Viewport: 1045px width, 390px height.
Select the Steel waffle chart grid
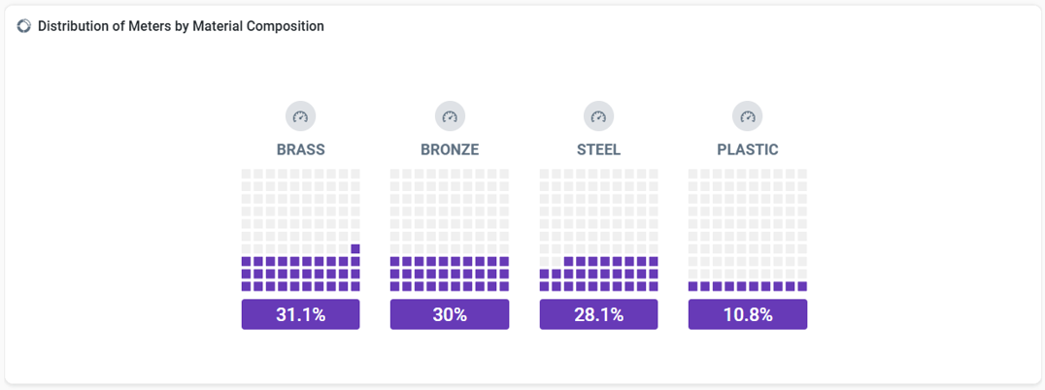pos(598,230)
